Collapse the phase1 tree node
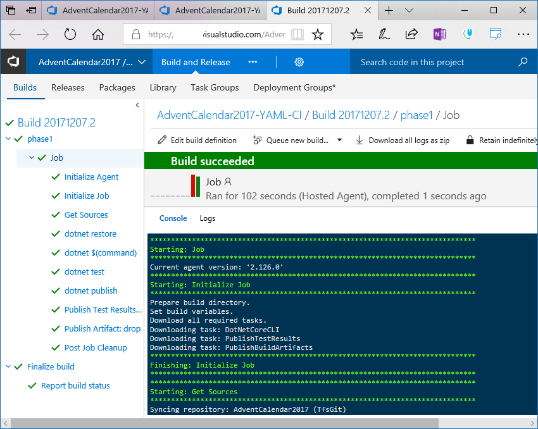The height and width of the screenshot is (429, 538). pos(8,139)
